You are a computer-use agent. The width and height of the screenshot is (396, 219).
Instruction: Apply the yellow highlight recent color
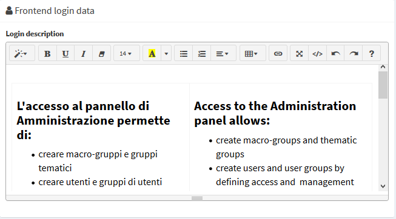coord(152,53)
